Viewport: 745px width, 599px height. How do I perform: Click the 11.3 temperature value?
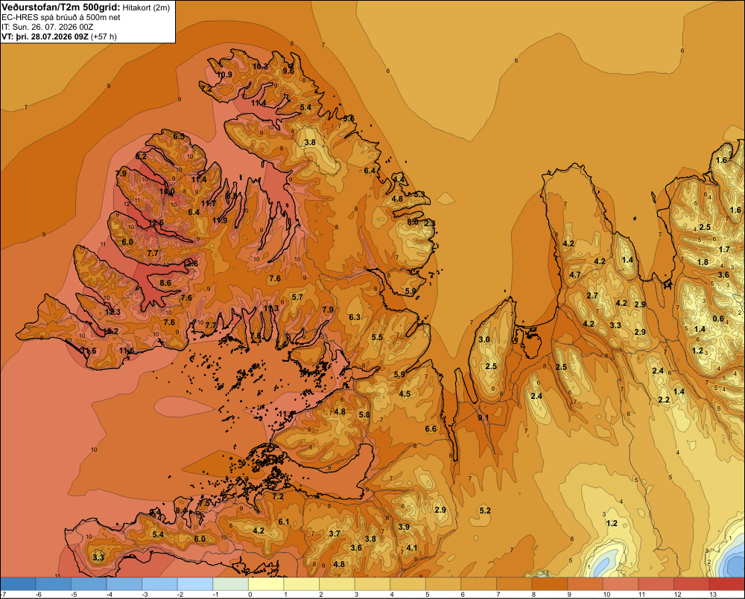tap(271, 309)
